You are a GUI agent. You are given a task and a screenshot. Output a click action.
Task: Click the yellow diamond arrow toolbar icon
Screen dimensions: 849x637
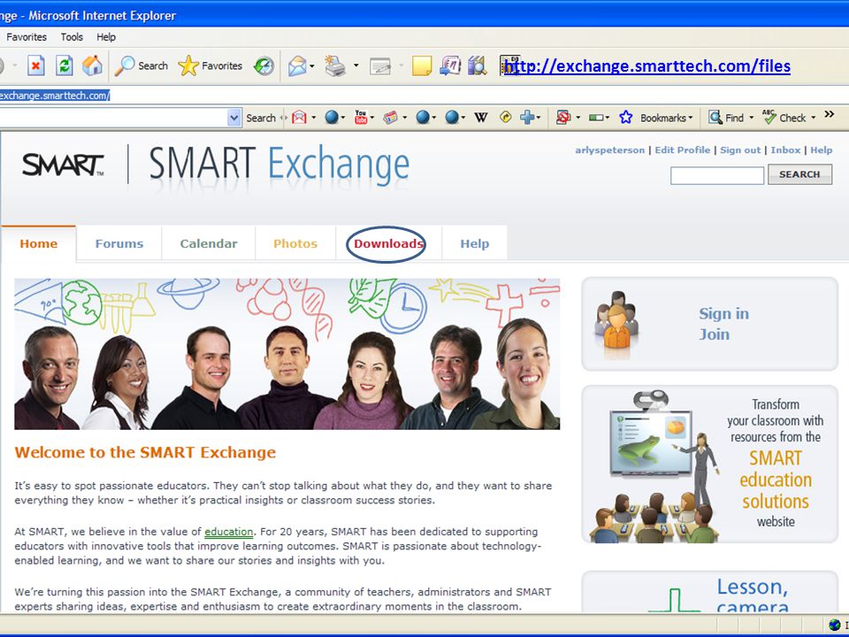click(505, 117)
